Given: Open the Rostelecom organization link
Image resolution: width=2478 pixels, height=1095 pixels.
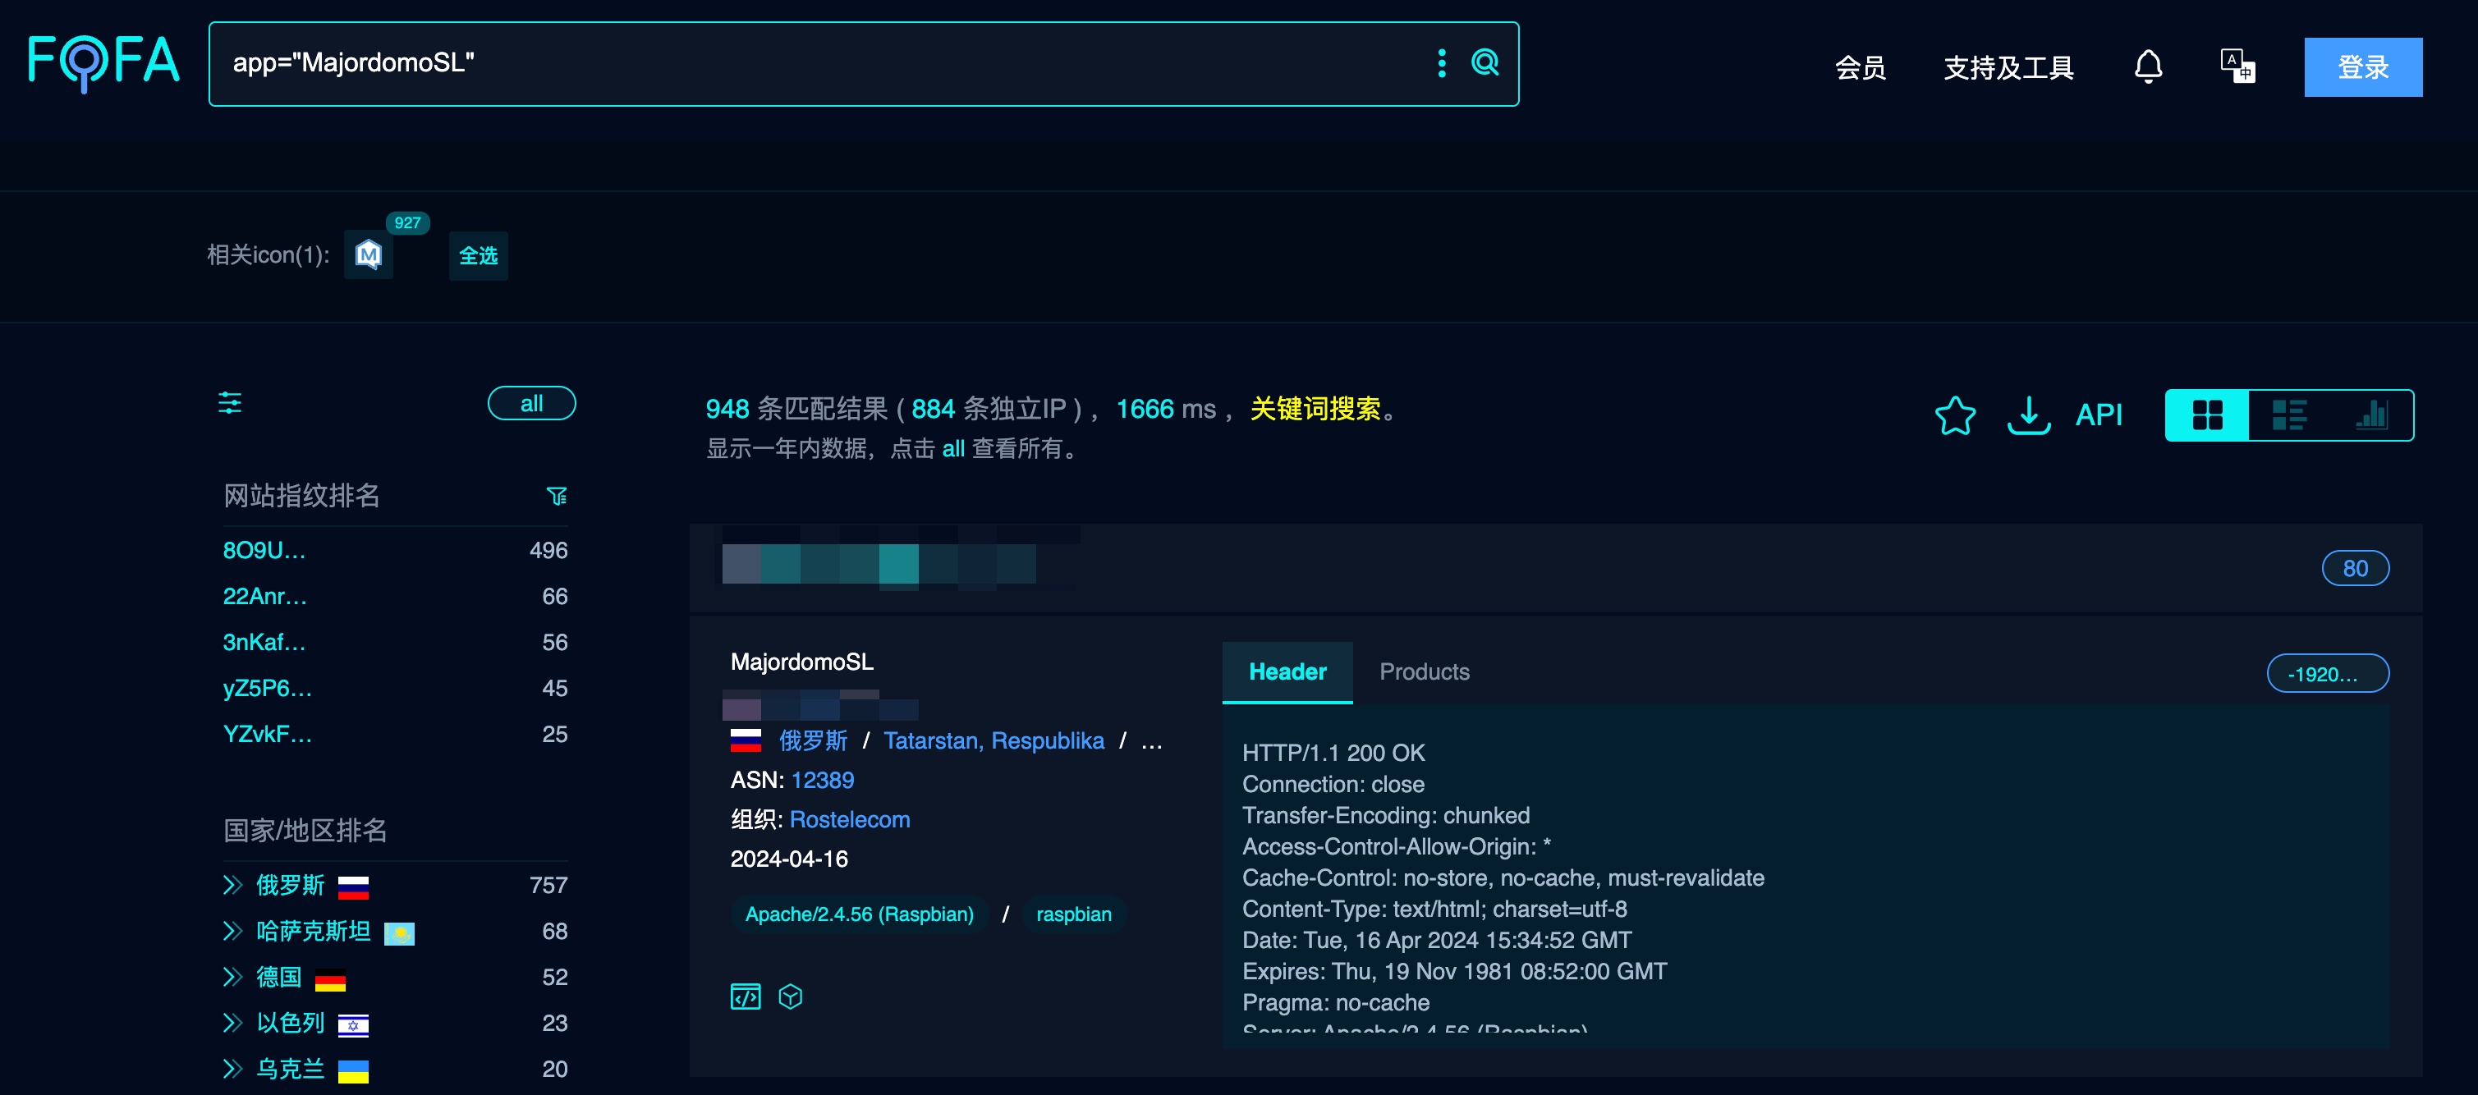Looking at the screenshot, I should 850,820.
